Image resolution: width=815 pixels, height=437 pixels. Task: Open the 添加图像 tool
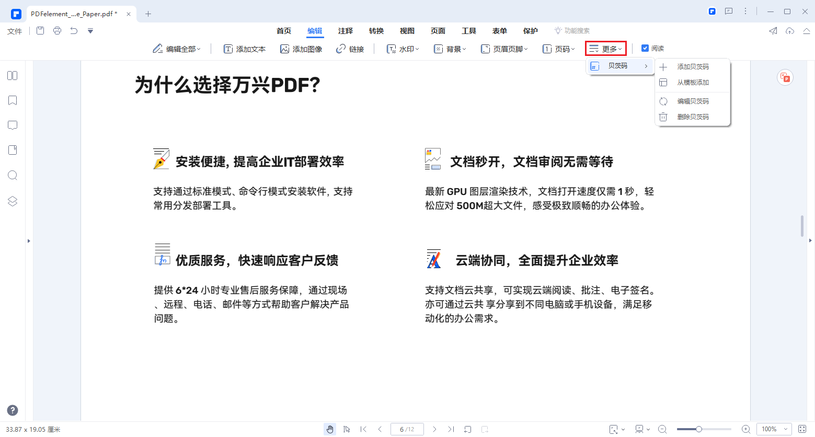(302, 48)
